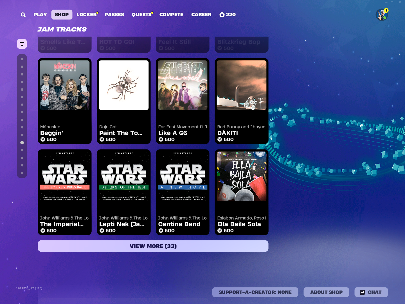Screen dimensions: 405x304
Task: Switch to the COMPETE tab
Action: coord(171,15)
